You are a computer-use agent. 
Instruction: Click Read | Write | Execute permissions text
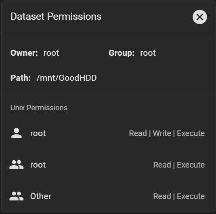click(167, 133)
